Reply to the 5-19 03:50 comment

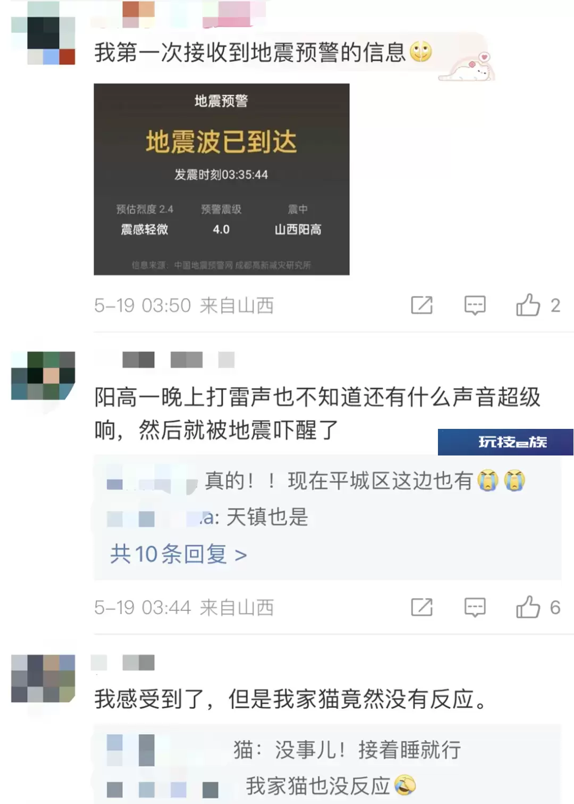pos(475,305)
